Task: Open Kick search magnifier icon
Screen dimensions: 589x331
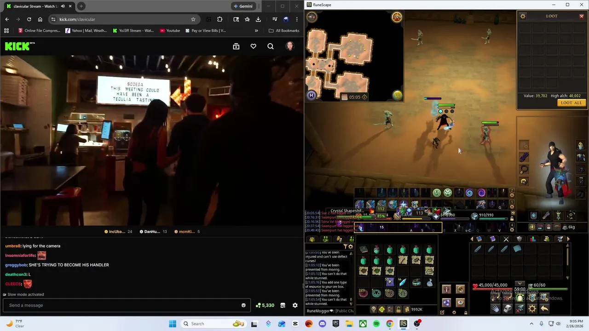Action: [x=271, y=46]
